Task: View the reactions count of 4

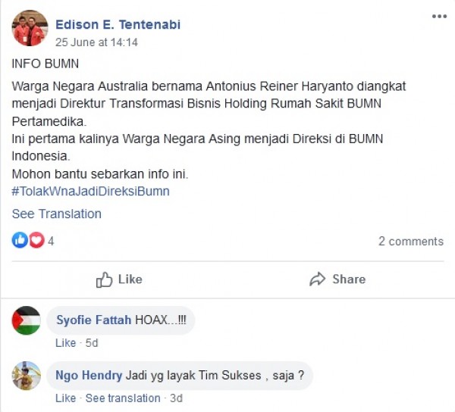Action: [51, 242]
